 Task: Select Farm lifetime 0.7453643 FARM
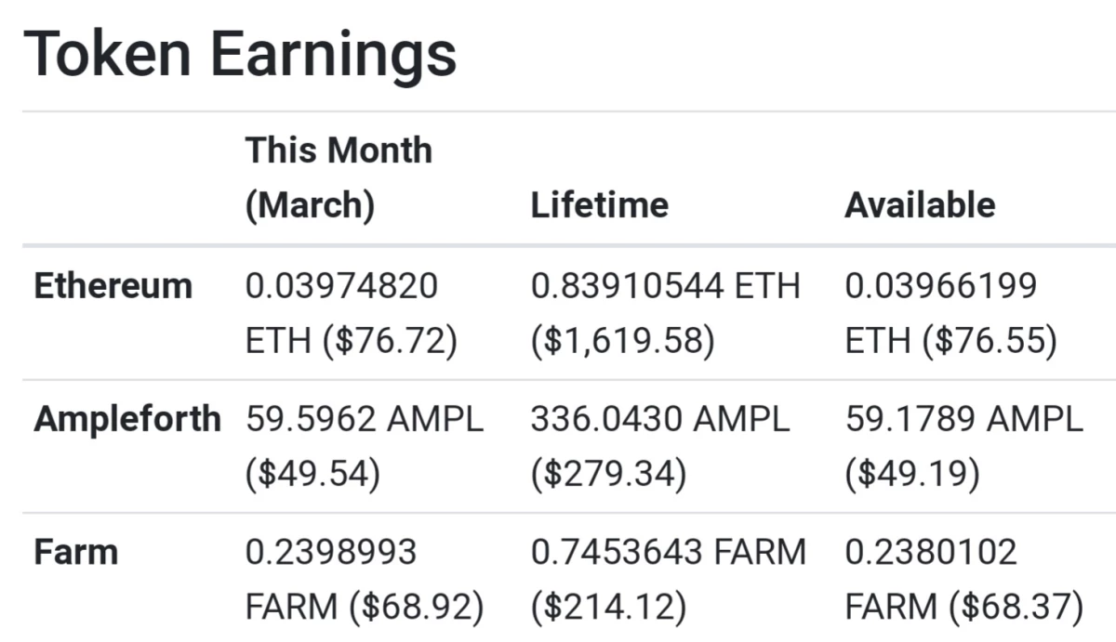coord(668,553)
